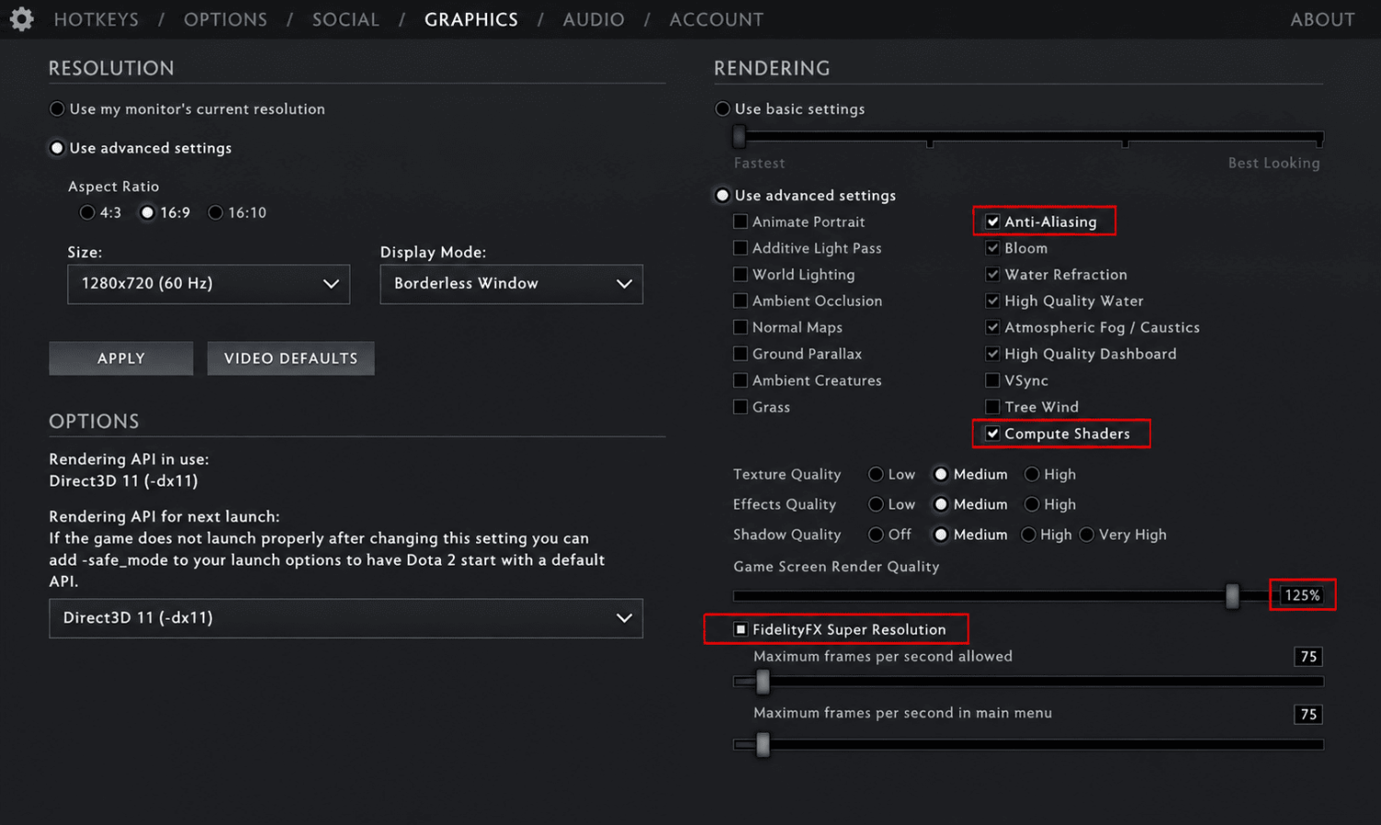Set Shadow Quality to High
This screenshot has width=1381, height=825.
click(1028, 535)
